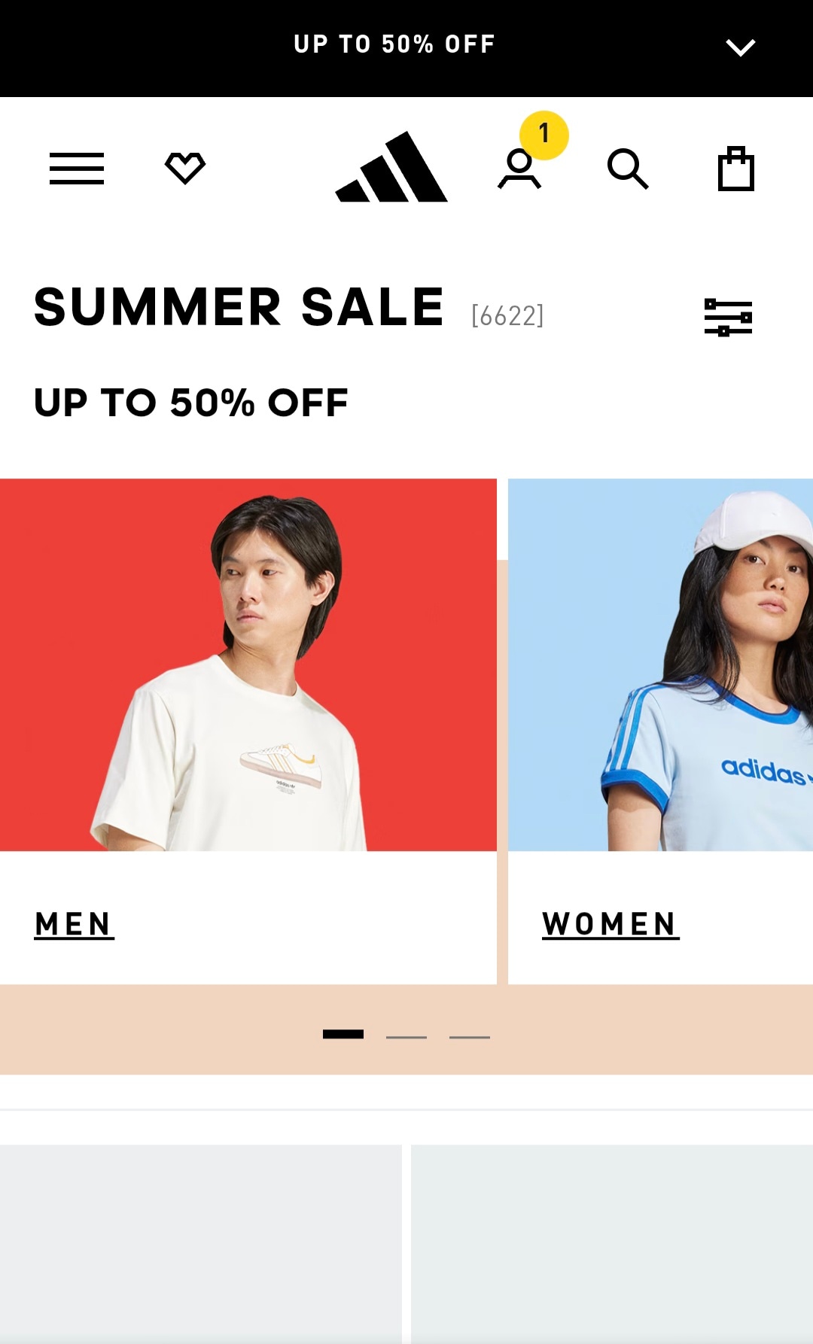Tap the adidas three-stripes logo
Image resolution: width=813 pixels, height=1344 pixels.
click(391, 166)
